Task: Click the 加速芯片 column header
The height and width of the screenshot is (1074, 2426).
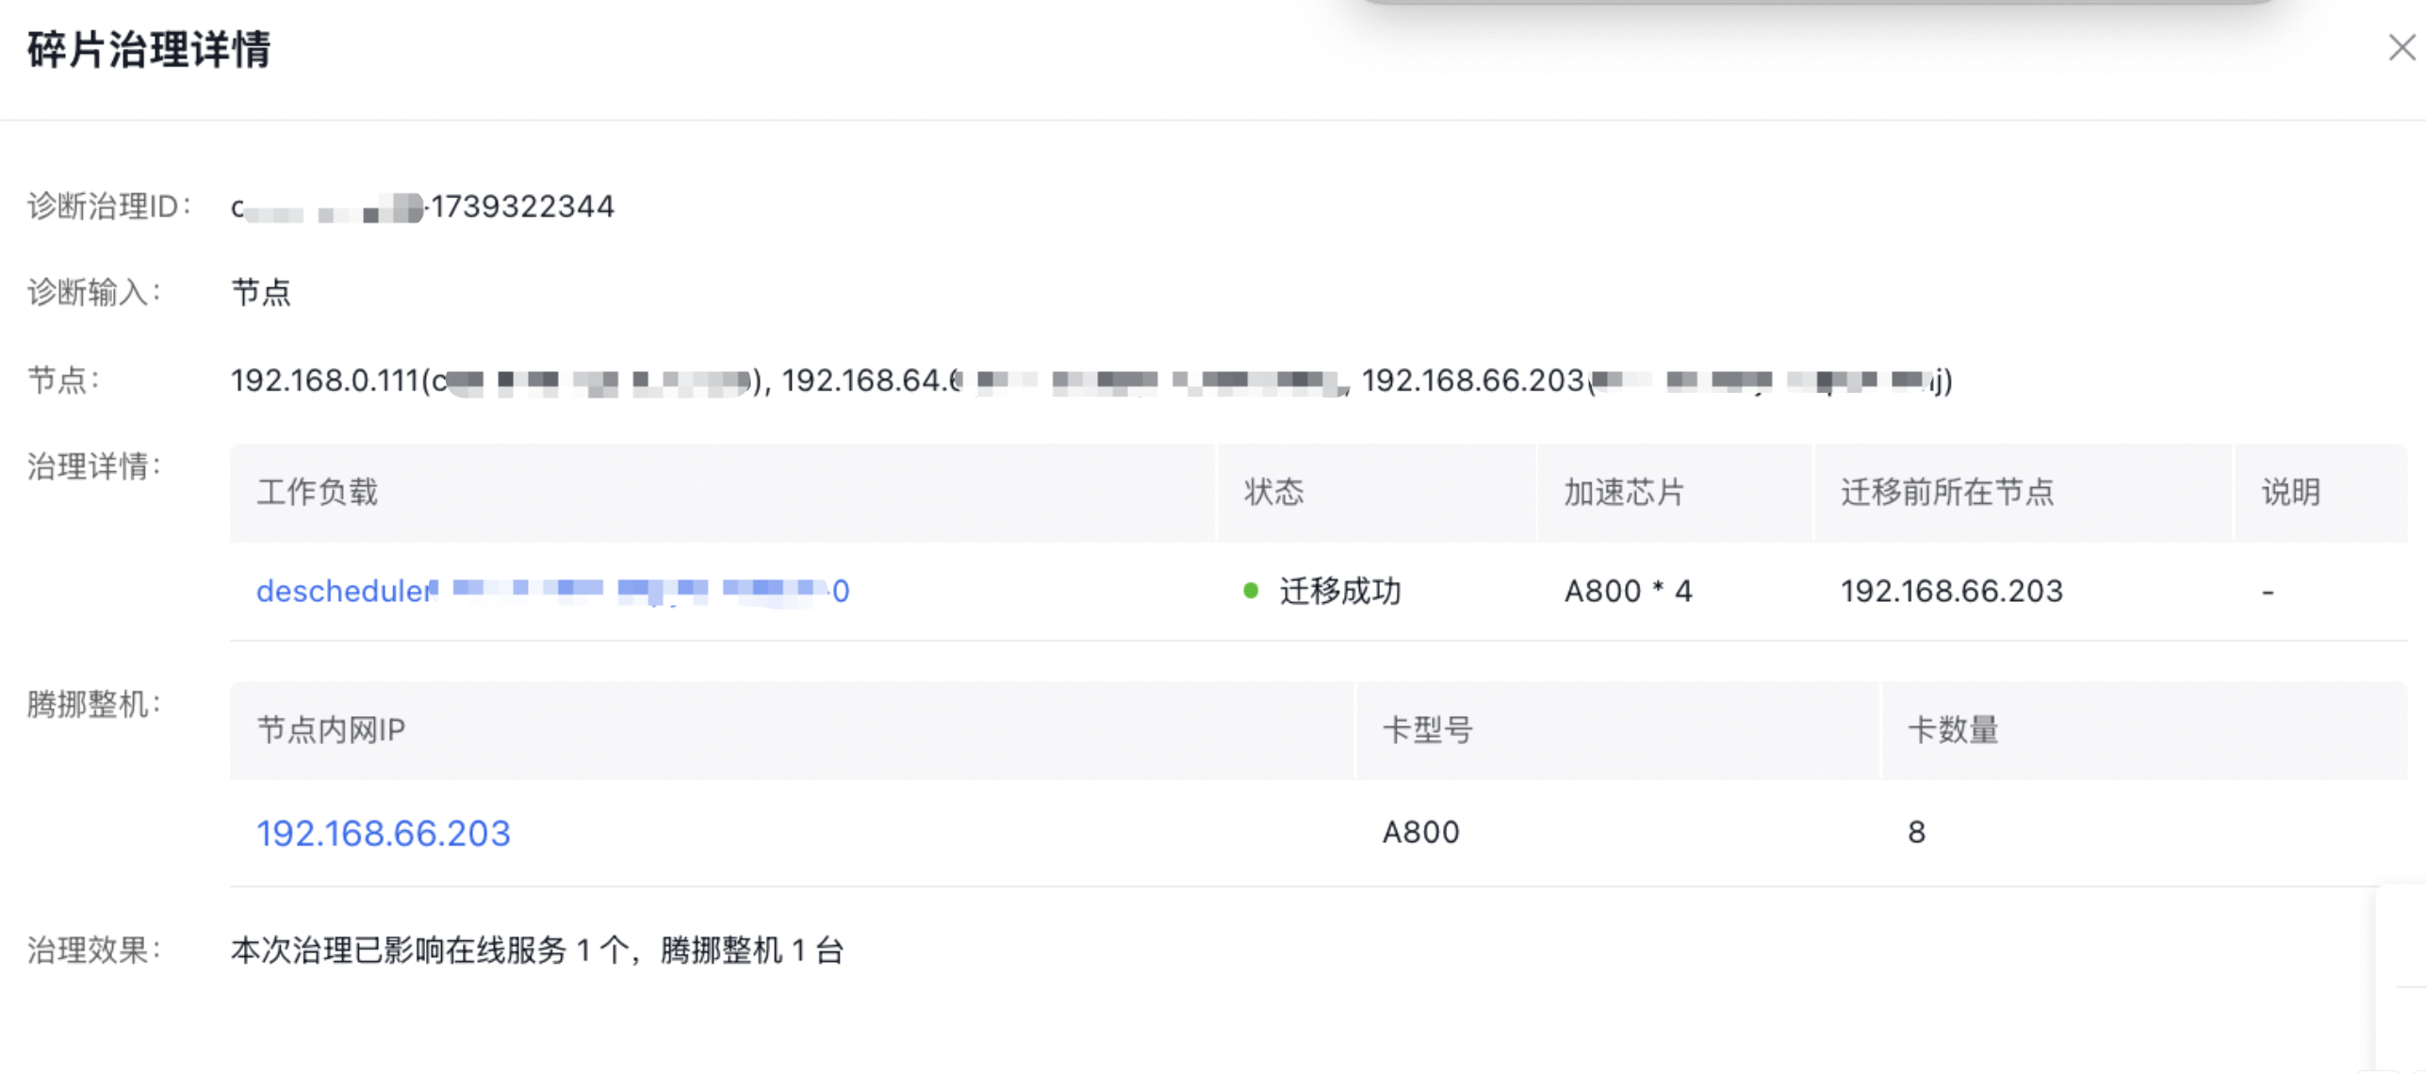Action: pos(1623,492)
